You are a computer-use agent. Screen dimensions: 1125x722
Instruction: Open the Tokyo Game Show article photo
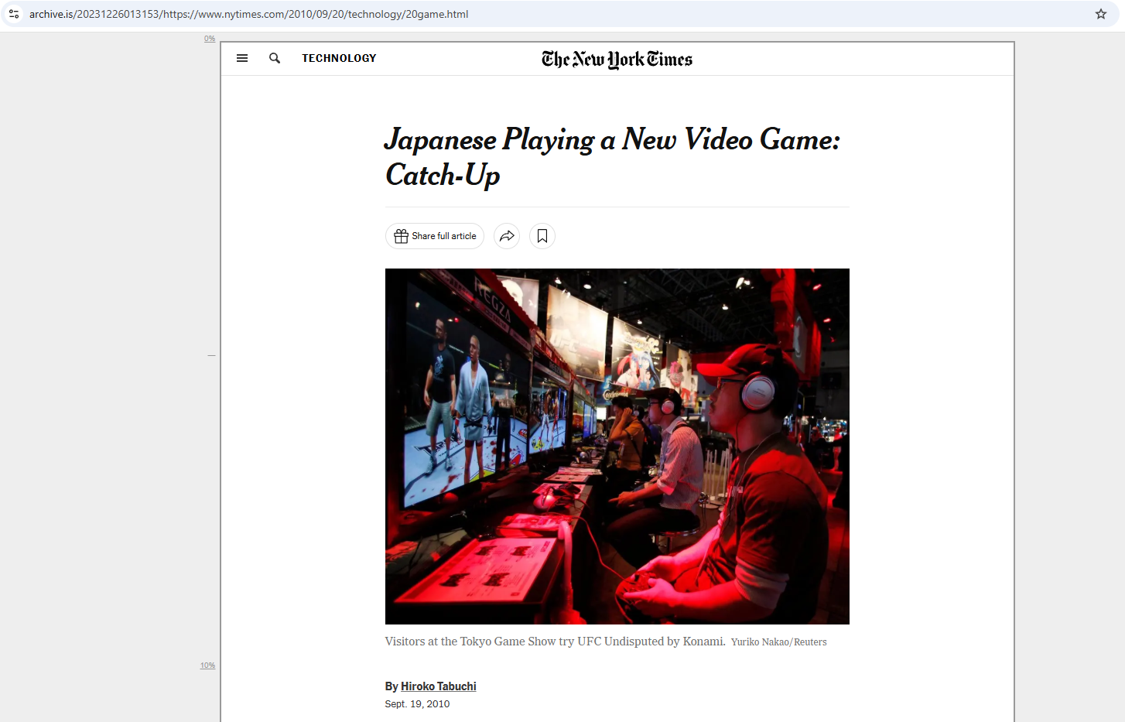tap(617, 447)
